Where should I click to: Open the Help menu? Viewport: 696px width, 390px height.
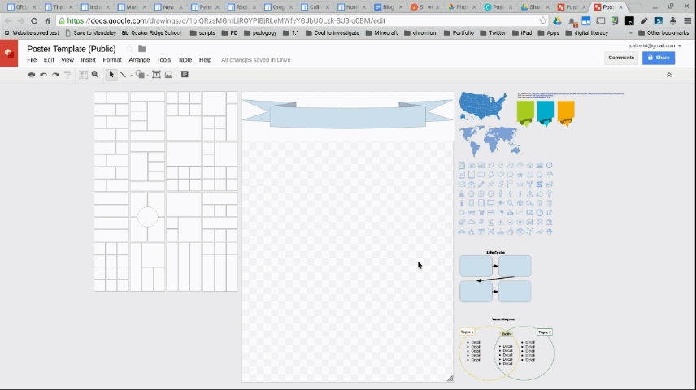(x=205, y=60)
